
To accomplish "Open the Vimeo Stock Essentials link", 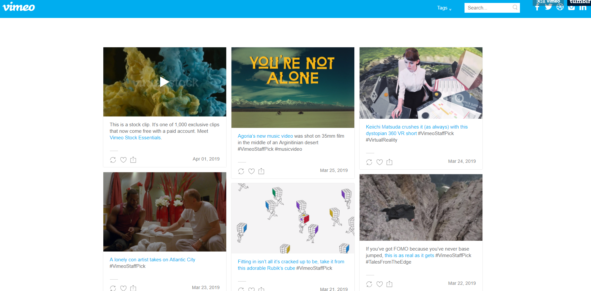I will tap(135, 138).
